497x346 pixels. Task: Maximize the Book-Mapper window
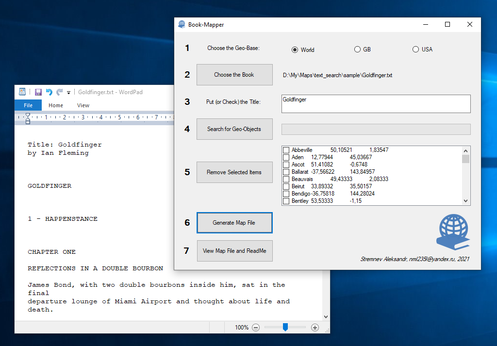(447, 24)
